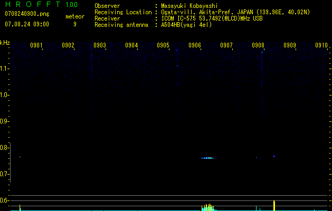This screenshot has height=211, width=332.
Task: Click the meteor count value 9
Action: click(x=75, y=24)
